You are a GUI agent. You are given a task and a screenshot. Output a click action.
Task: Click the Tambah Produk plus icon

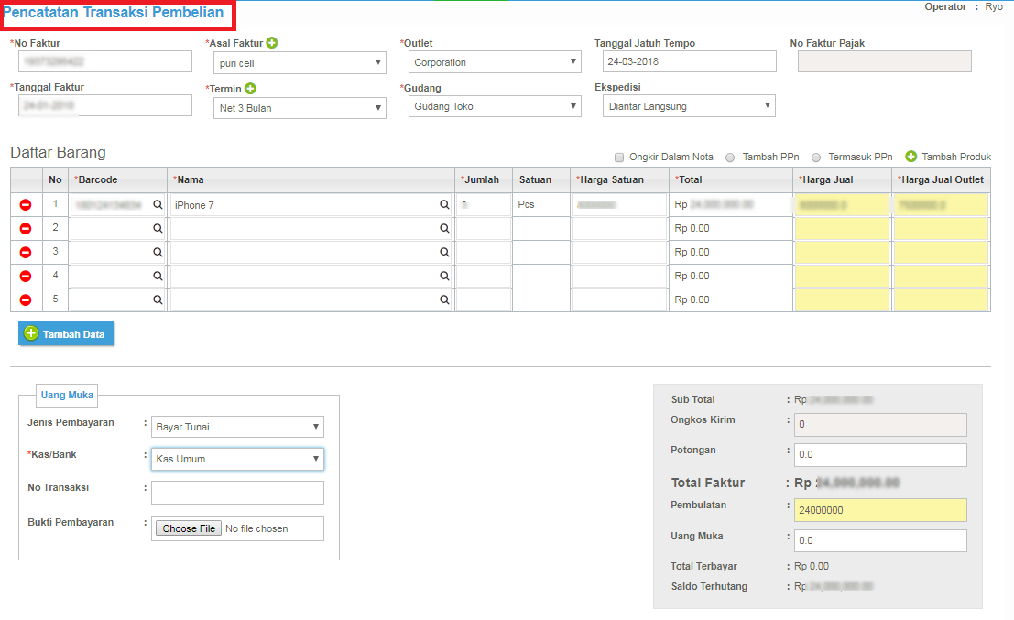910,157
